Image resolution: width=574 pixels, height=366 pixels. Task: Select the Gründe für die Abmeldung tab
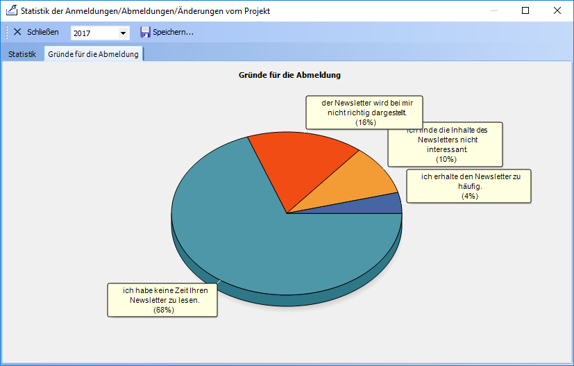click(93, 54)
